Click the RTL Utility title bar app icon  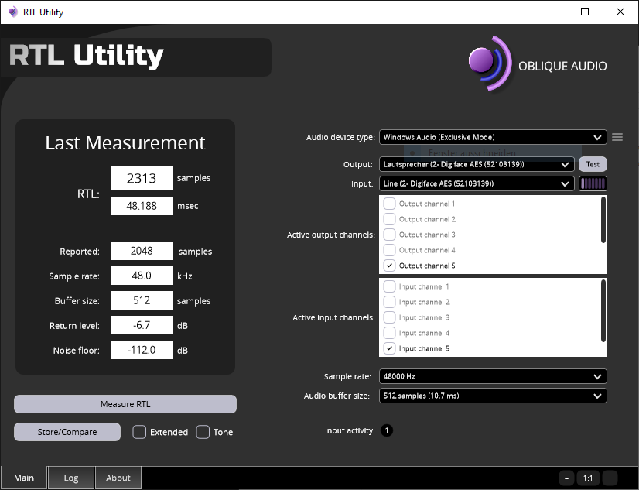click(x=13, y=12)
